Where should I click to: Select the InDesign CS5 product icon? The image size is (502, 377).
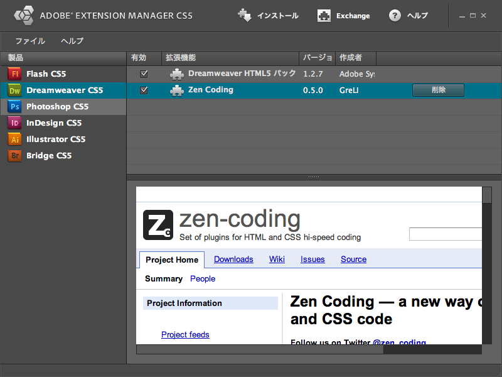point(14,123)
